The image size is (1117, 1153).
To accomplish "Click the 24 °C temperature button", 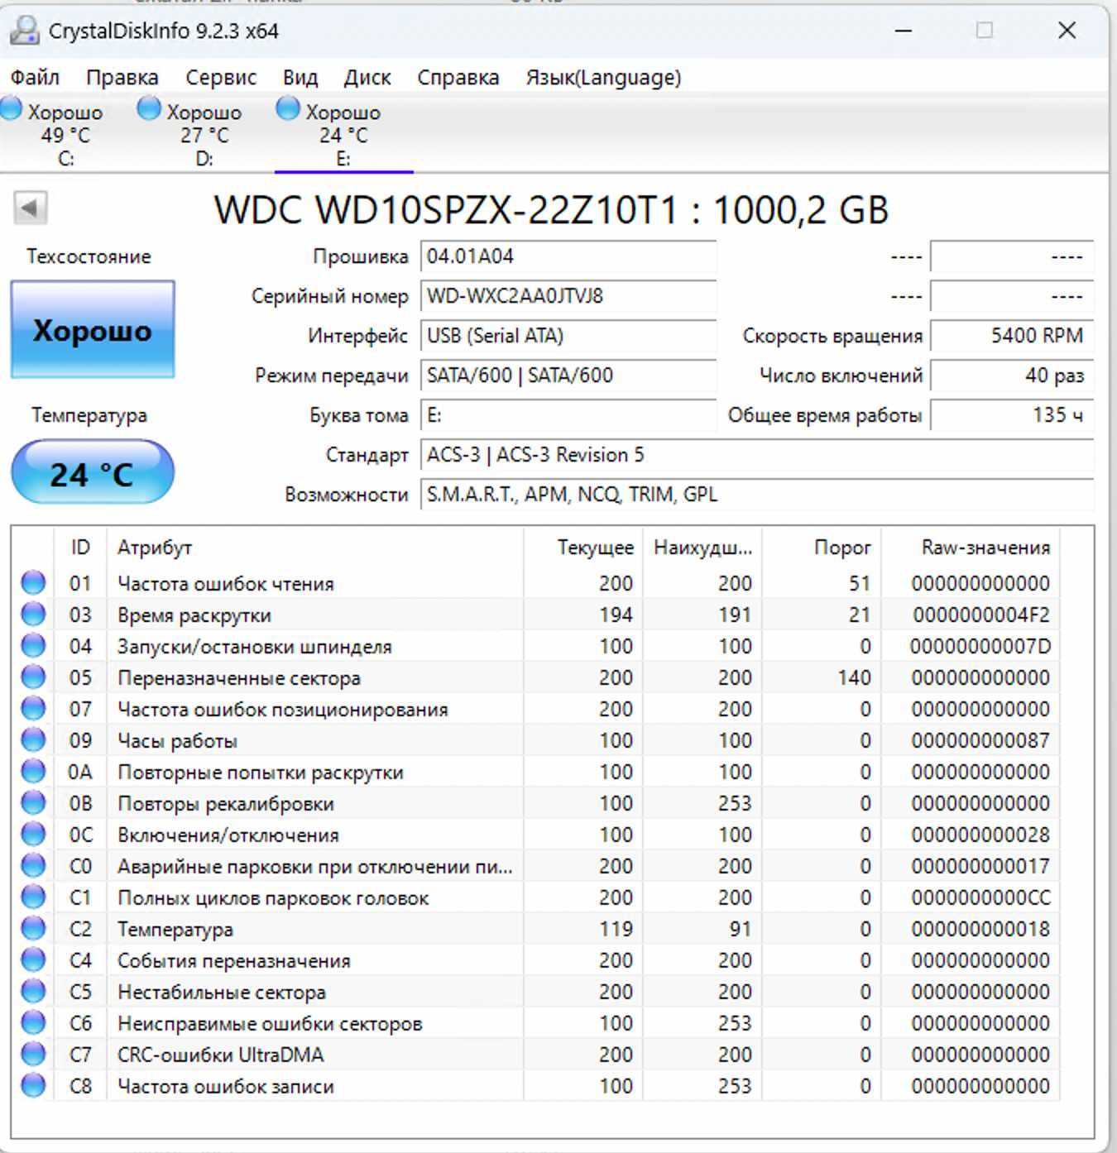I will click(93, 472).
